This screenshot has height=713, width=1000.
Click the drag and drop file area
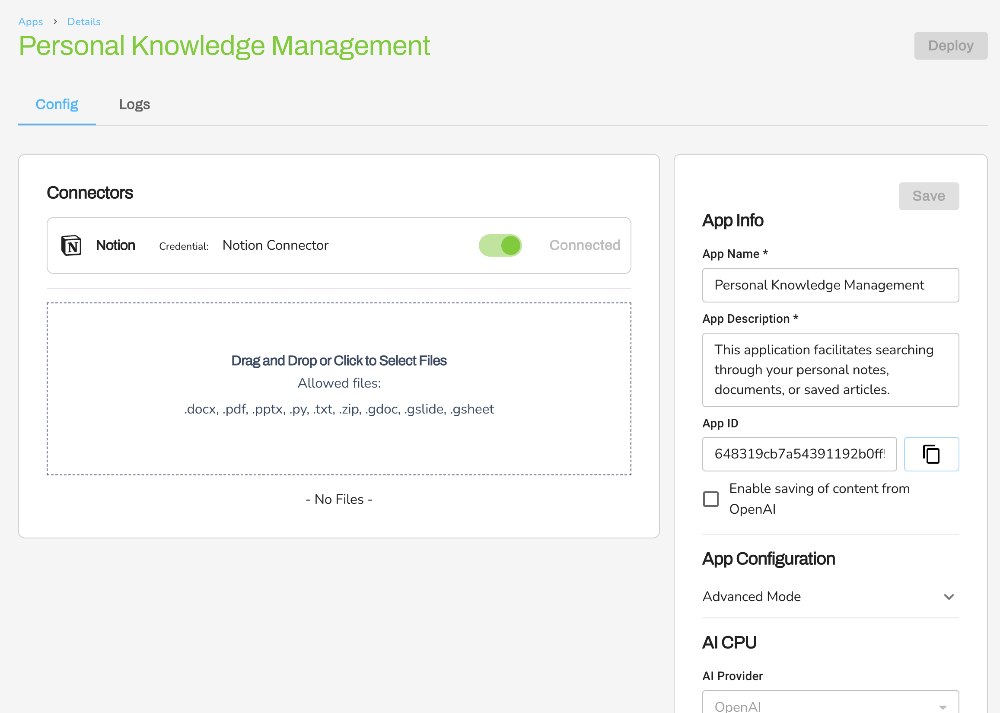pyautogui.click(x=339, y=388)
